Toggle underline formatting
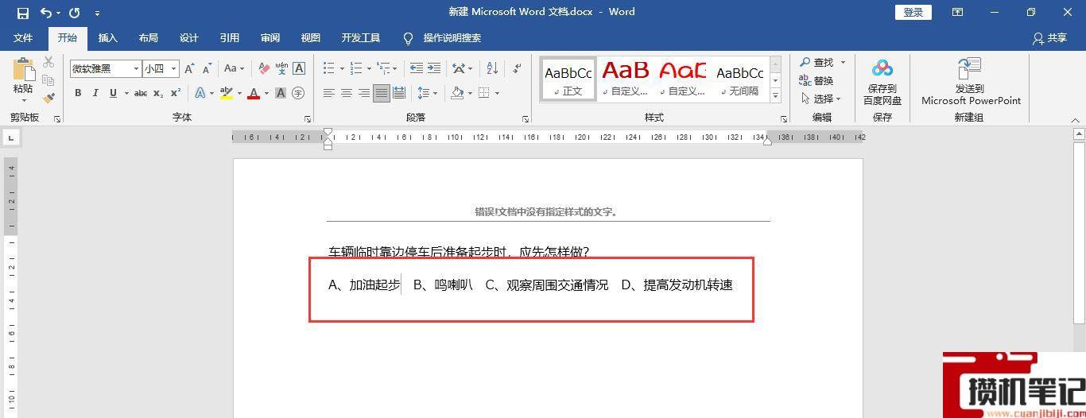The height and width of the screenshot is (418, 1086). [x=113, y=93]
